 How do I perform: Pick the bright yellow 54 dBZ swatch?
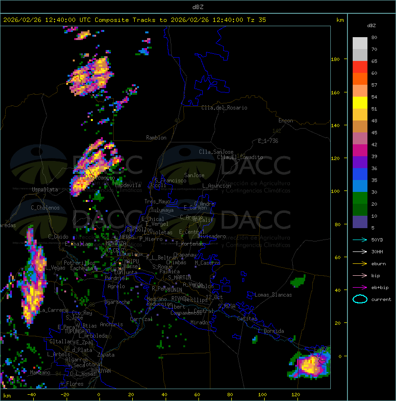pos(360,103)
